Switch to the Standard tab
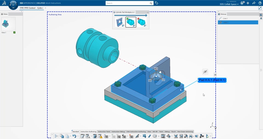The height and width of the screenshot is (139, 263). [x=76, y=132]
